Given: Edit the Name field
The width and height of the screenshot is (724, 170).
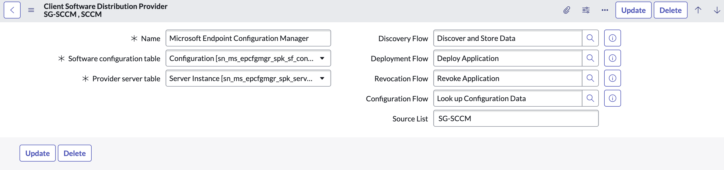Looking at the screenshot, I should [x=248, y=38].
